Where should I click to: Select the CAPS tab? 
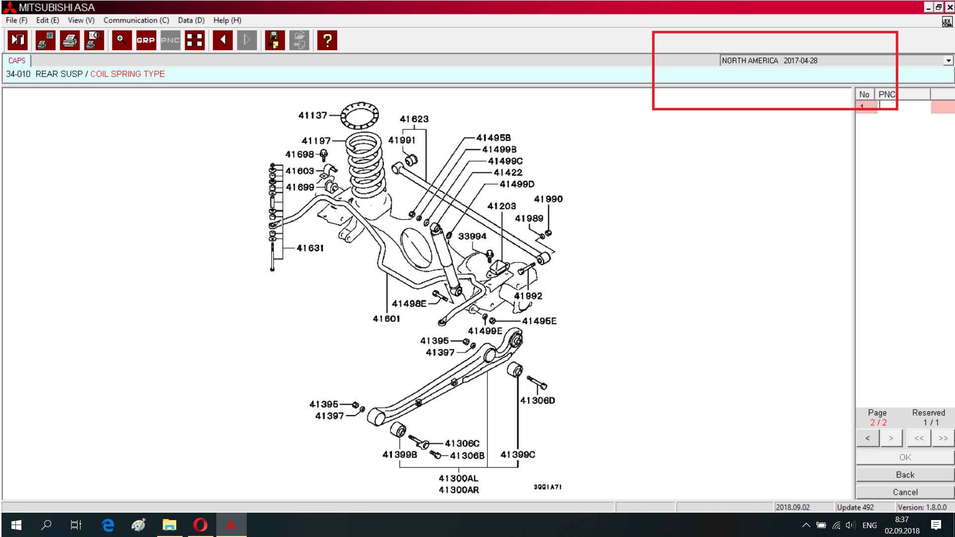[x=17, y=61]
